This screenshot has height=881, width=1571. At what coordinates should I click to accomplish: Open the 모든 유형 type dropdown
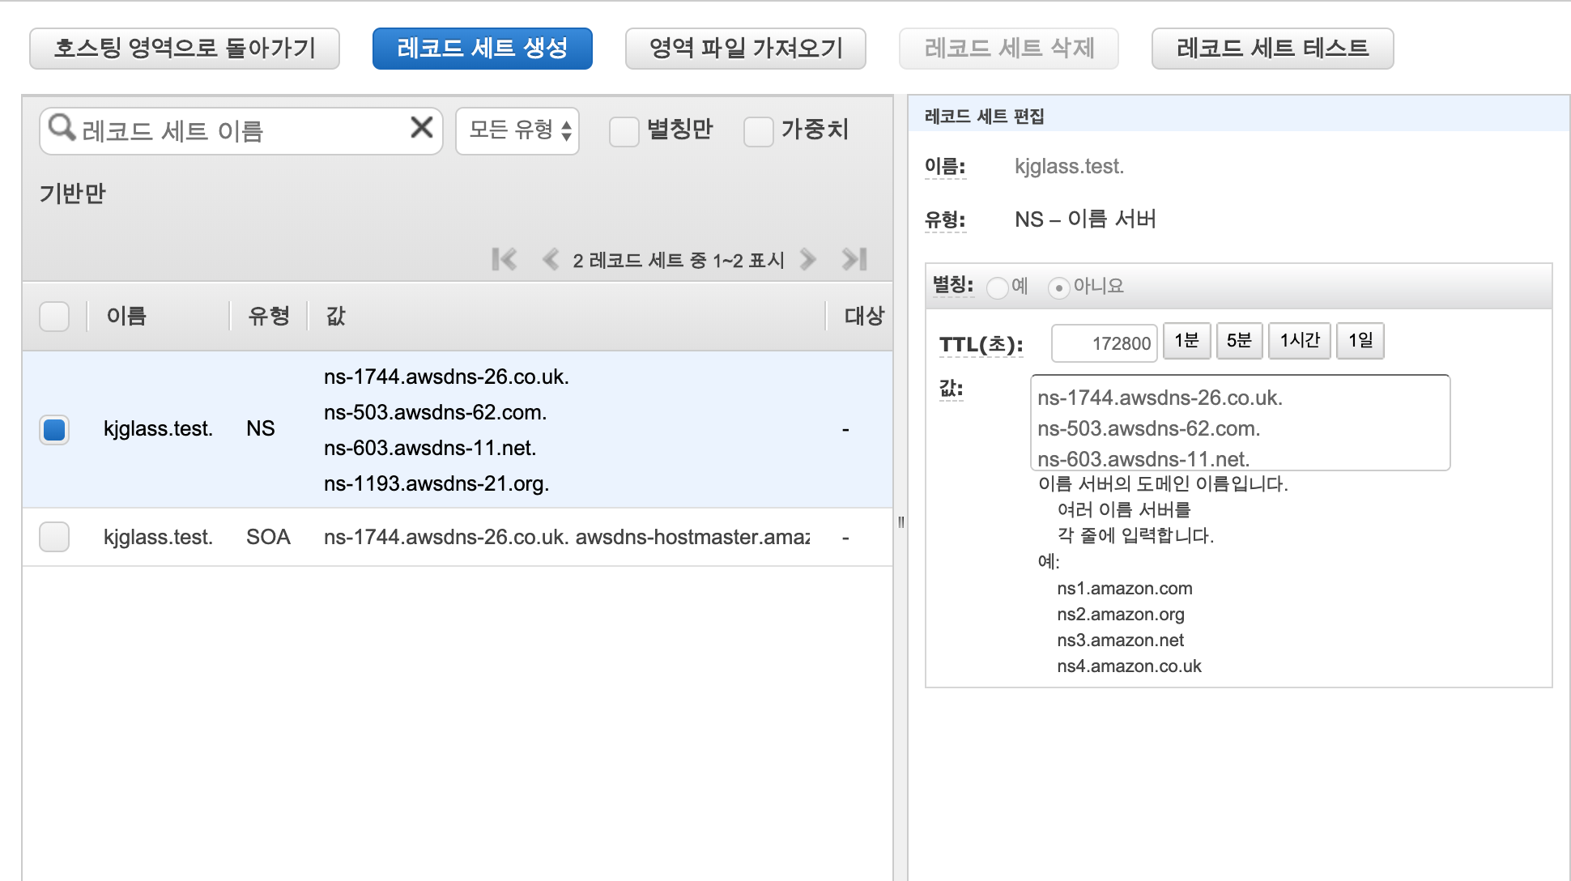(x=517, y=130)
